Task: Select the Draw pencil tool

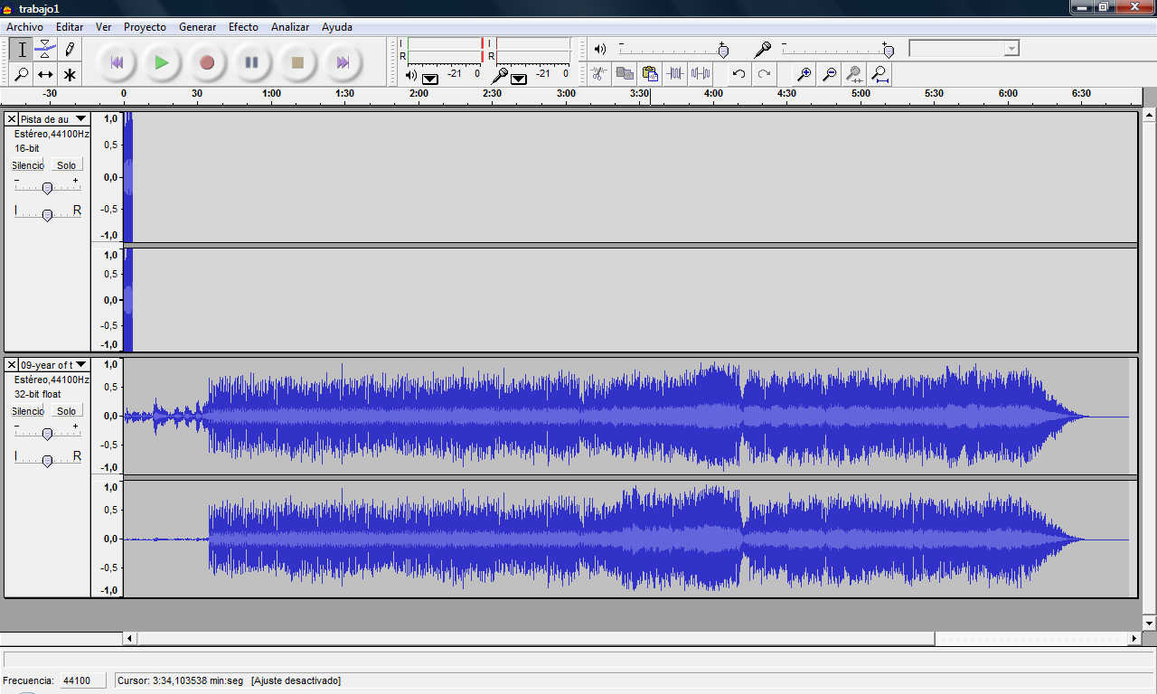Action: click(69, 50)
